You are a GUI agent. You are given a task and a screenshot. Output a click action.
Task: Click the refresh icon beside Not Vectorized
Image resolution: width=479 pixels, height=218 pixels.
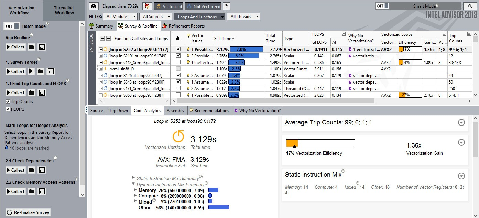click(x=227, y=6)
